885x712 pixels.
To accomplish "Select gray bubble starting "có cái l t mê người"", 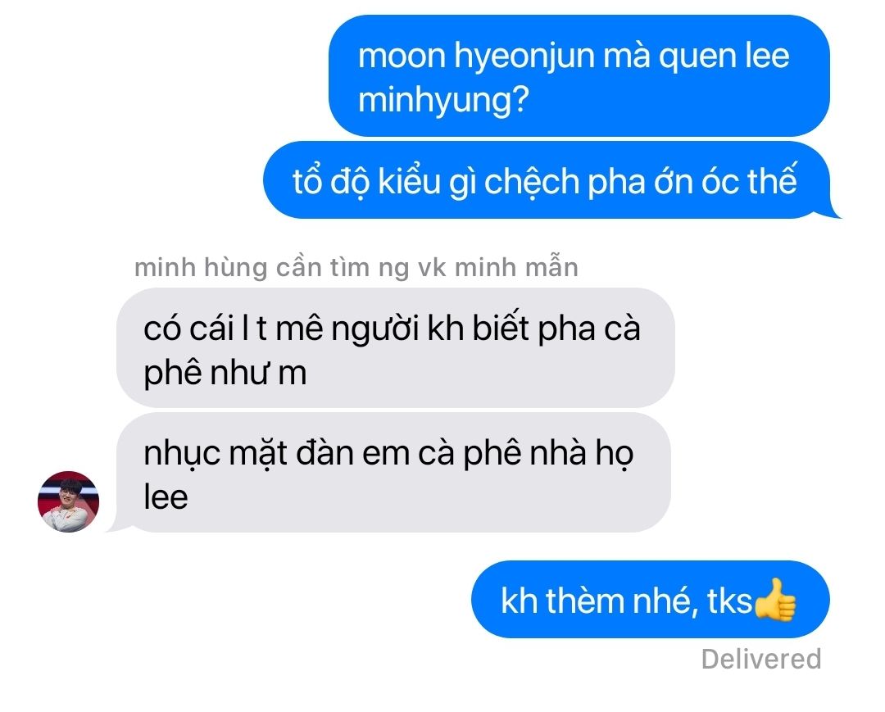I will tap(395, 348).
